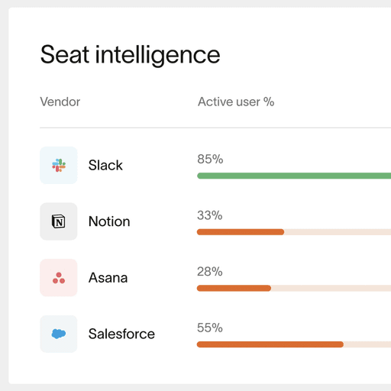Sort by Active user % column header
This screenshot has width=391, height=391.
click(236, 102)
